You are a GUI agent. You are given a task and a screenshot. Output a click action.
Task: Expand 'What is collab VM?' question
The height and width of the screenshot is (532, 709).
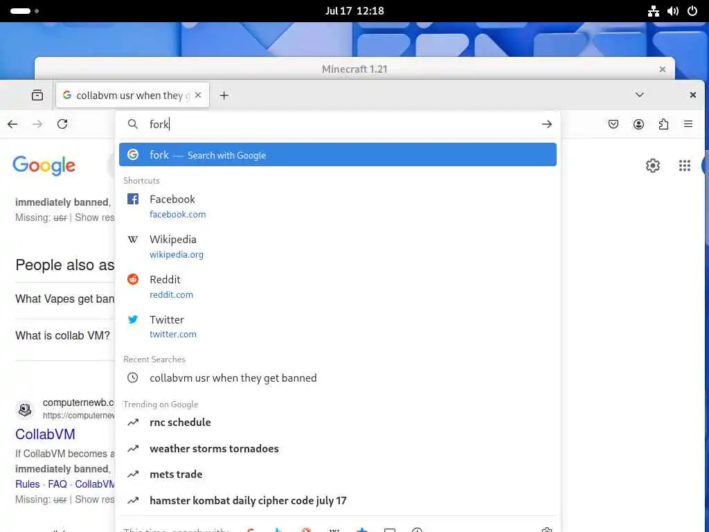63,335
